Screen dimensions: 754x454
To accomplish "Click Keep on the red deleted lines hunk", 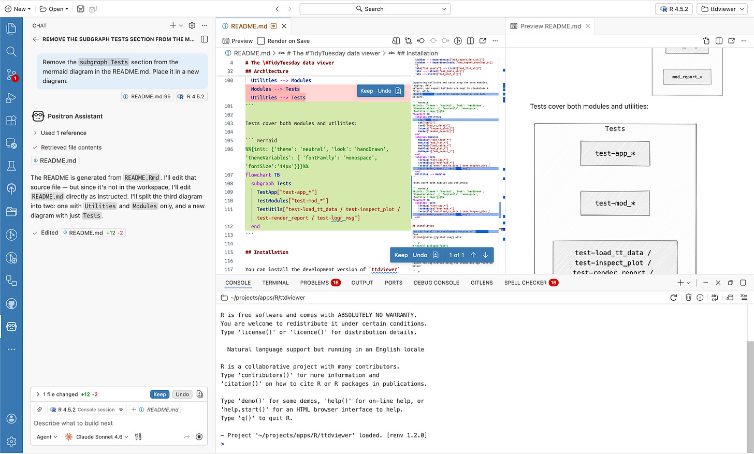I will tap(367, 91).
